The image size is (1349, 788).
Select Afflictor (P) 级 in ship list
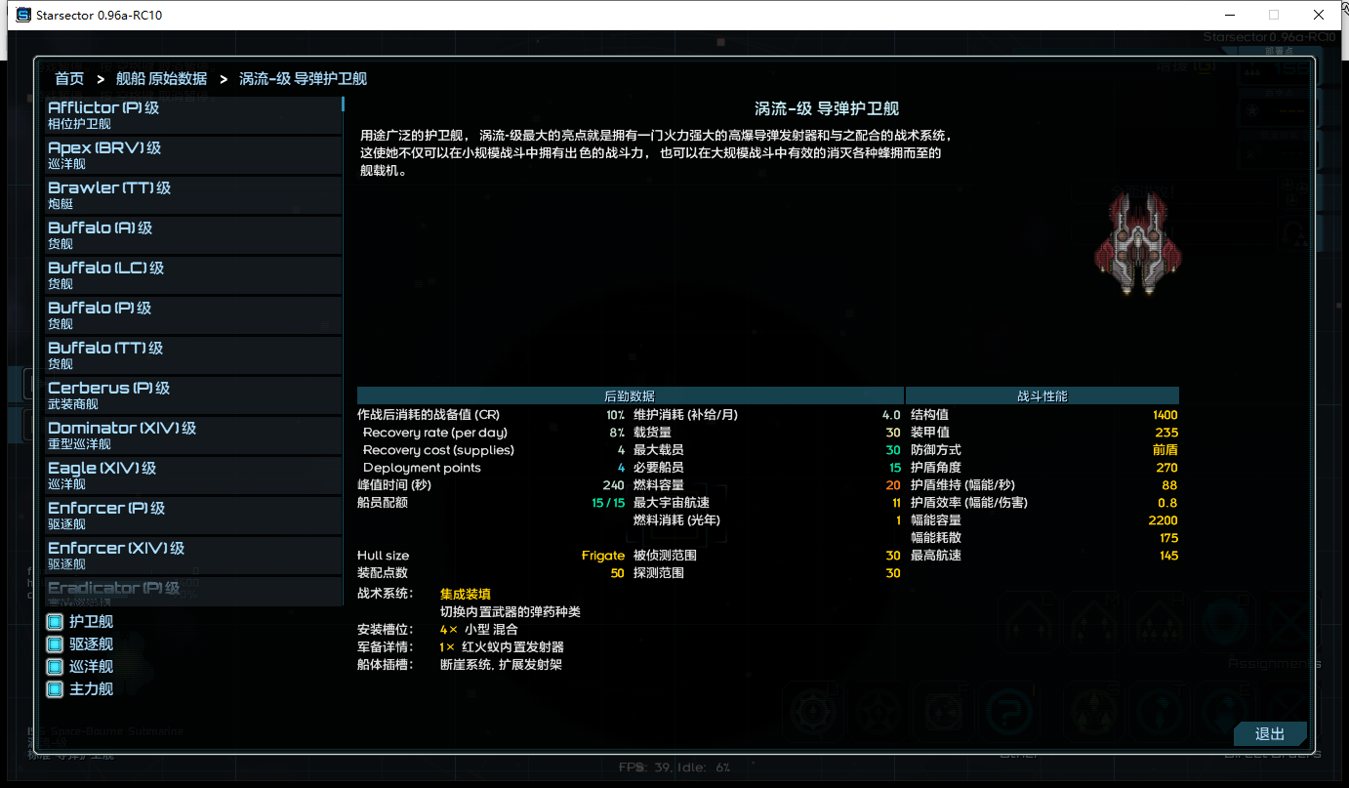193,115
